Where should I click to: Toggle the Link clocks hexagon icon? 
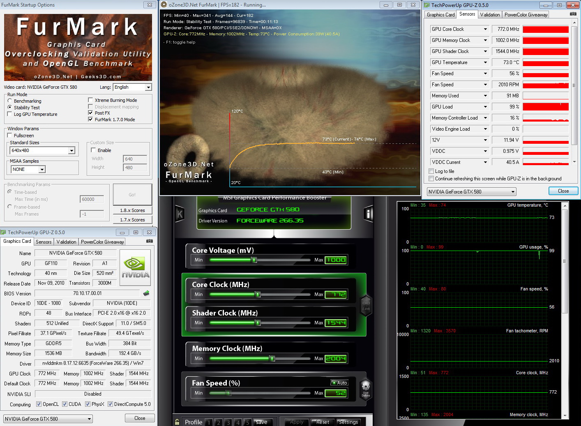pyautogui.click(x=366, y=305)
